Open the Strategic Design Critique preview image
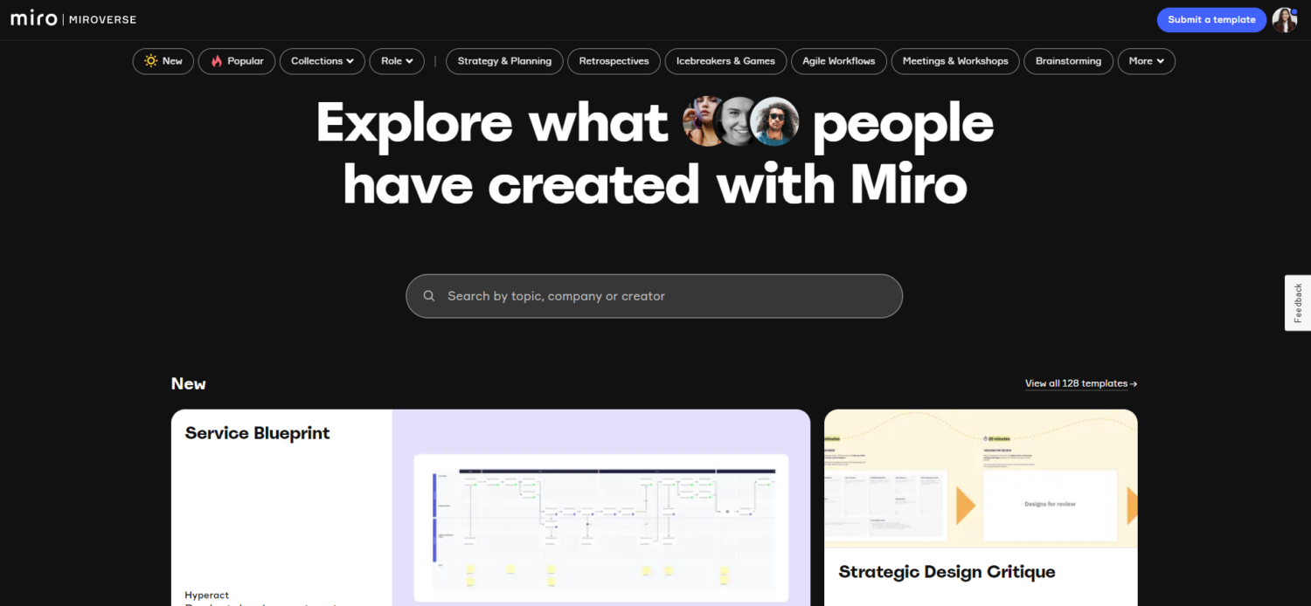 (981, 479)
